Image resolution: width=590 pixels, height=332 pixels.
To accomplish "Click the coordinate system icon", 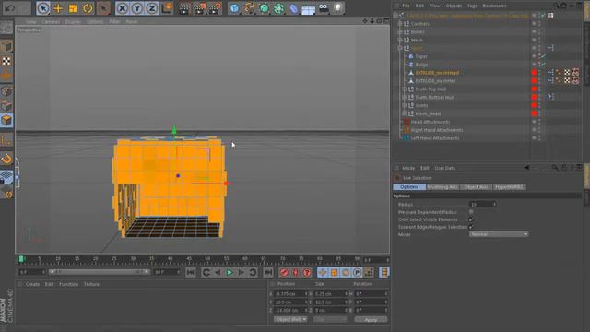I will (167, 8).
